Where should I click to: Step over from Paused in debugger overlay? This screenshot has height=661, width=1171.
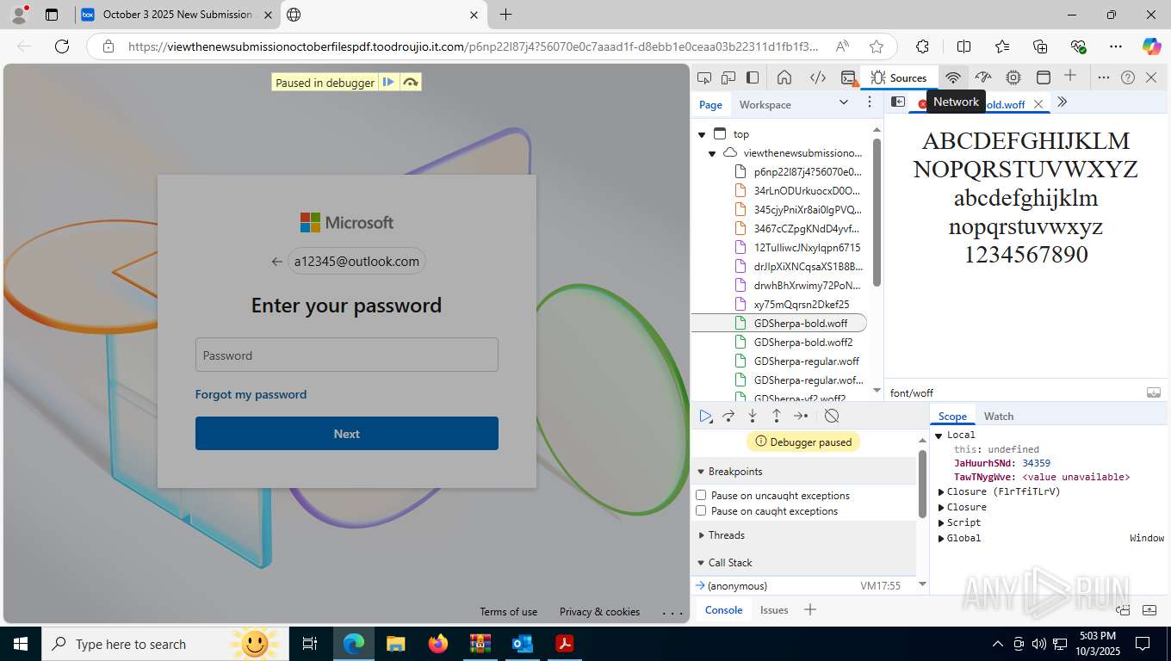[410, 83]
